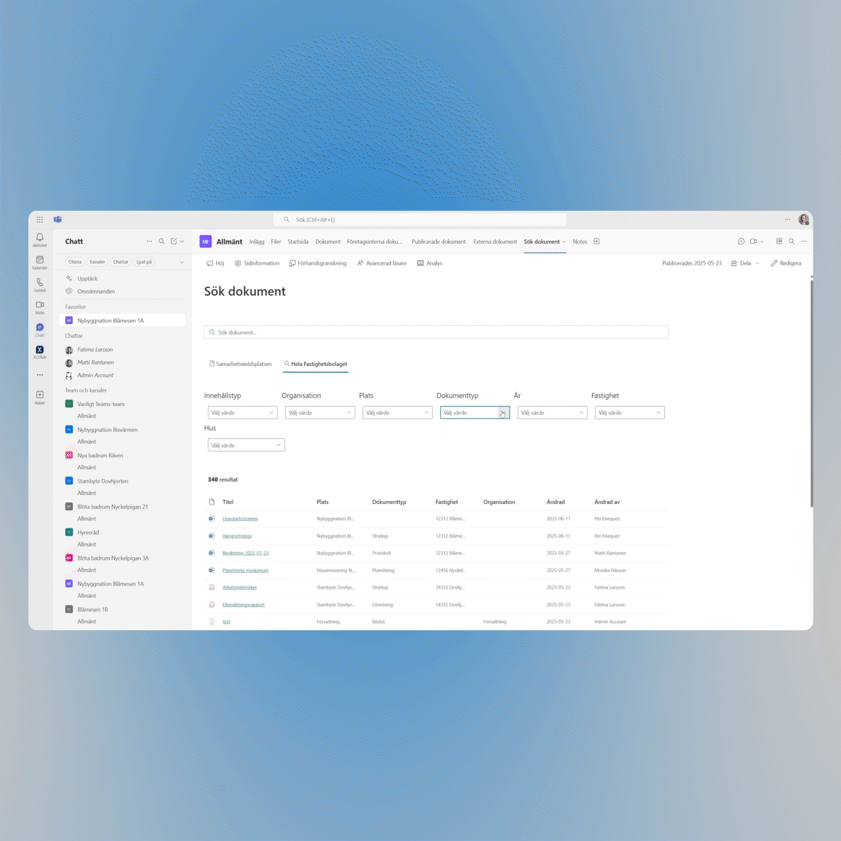Select the Samarbetswebbplatsen search scope tab
This screenshot has width=841, height=841.
pyautogui.click(x=240, y=364)
